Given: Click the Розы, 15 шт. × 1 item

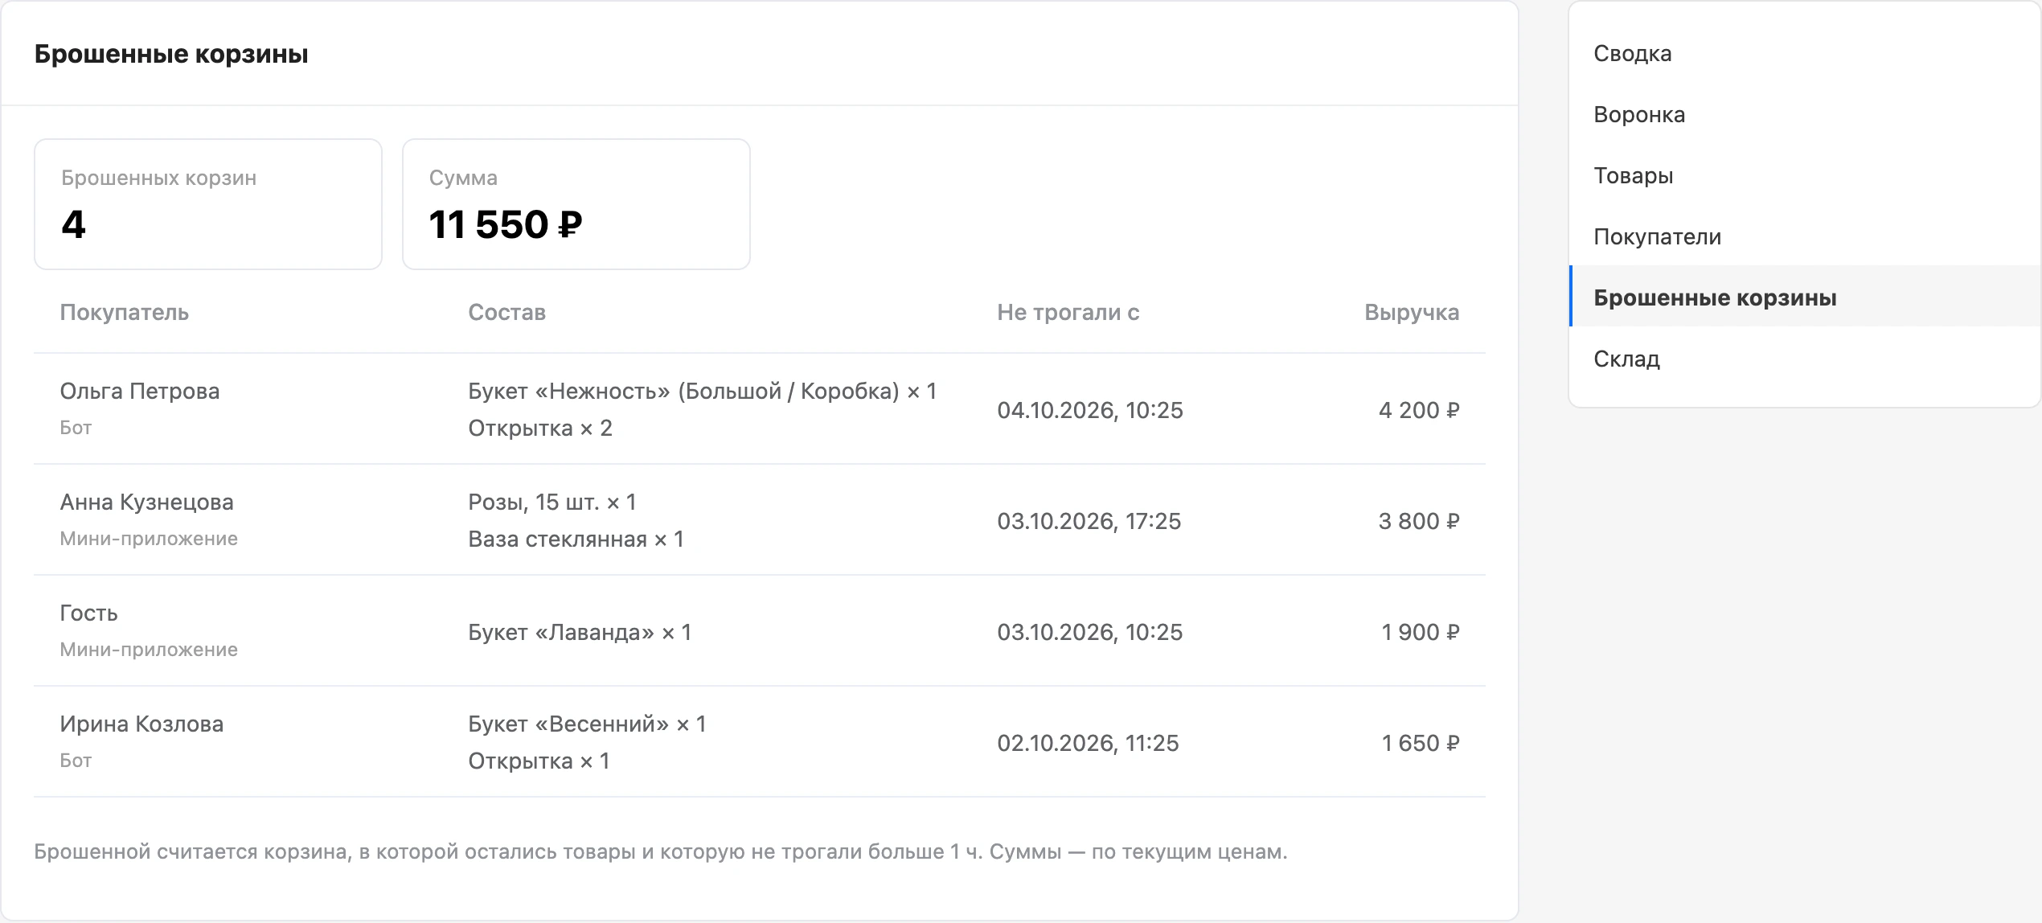Looking at the screenshot, I should pos(552,503).
